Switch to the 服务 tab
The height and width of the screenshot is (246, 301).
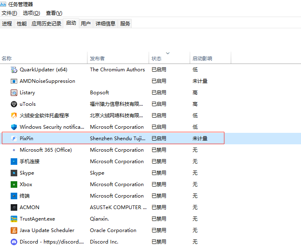tap(125, 24)
